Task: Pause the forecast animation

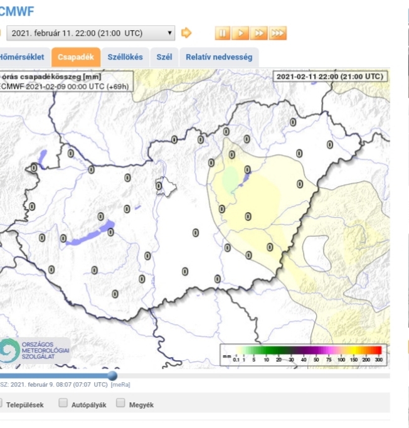Action: click(x=222, y=33)
